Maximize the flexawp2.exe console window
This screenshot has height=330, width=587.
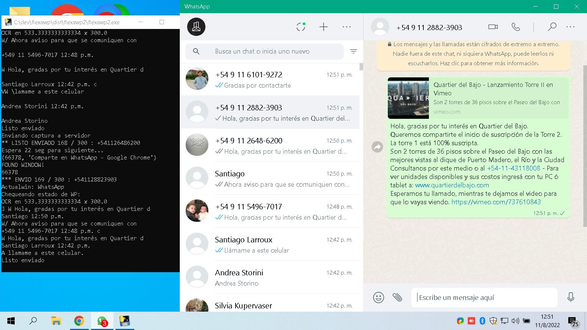(162, 22)
